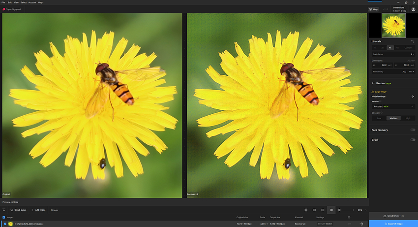Open the user account profile icon

tap(413, 9)
